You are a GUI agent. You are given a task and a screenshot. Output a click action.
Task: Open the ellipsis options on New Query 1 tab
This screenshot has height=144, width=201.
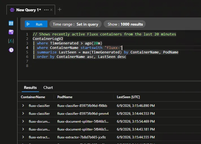tap(46, 10)
